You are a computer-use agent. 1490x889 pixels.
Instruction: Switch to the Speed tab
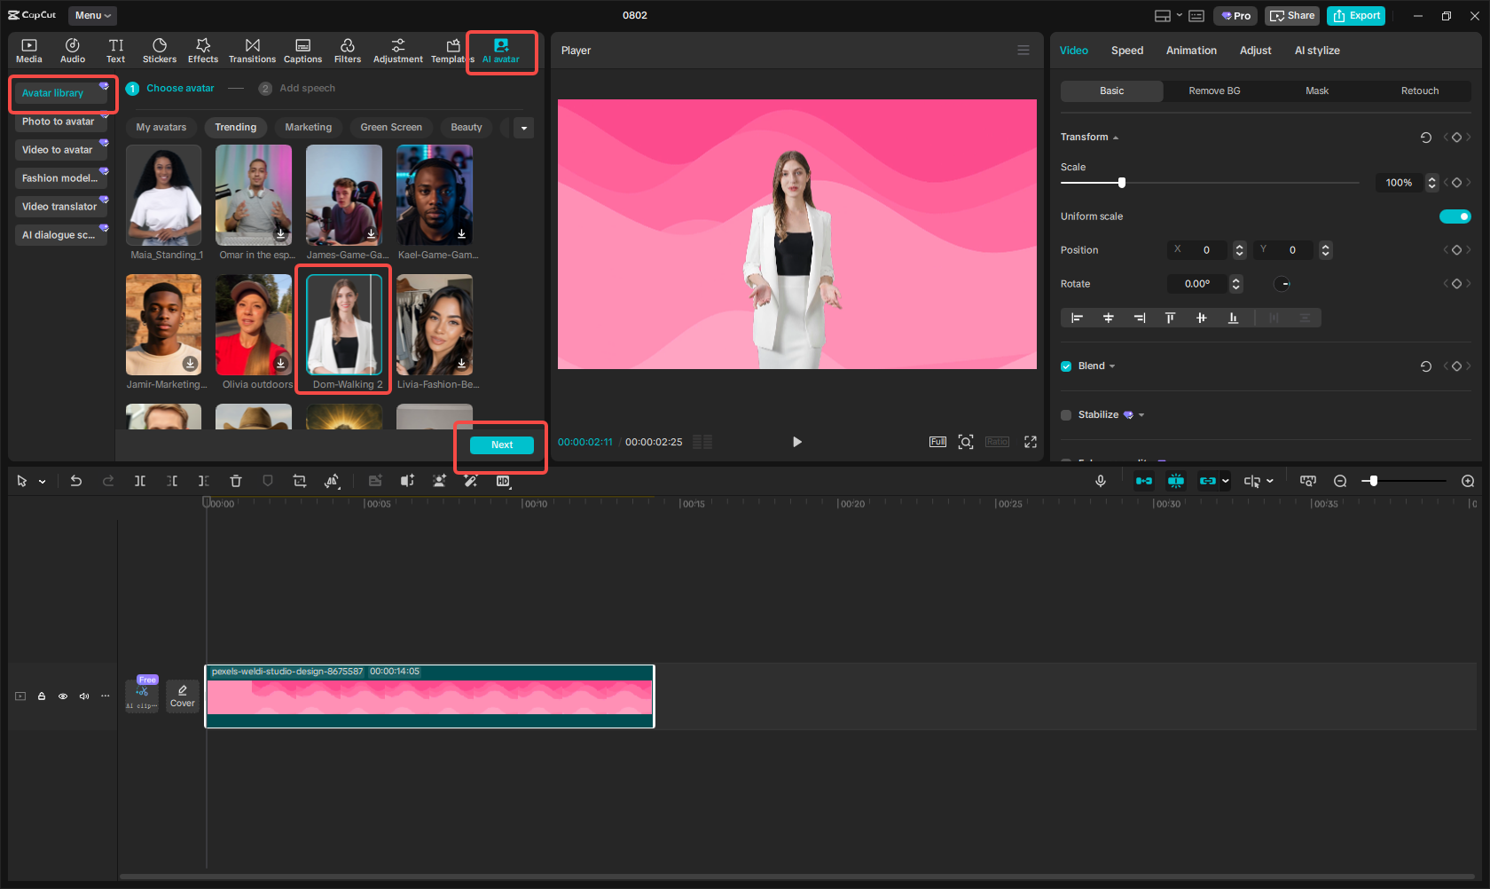pos(1126,51)
